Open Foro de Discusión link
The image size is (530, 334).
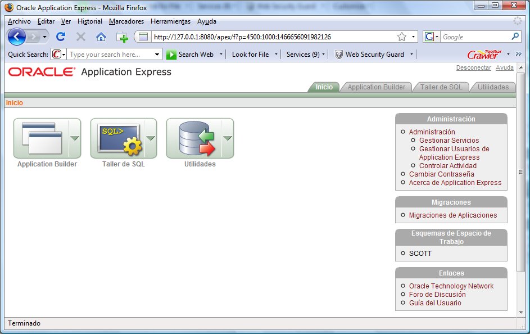coord(437,295)
